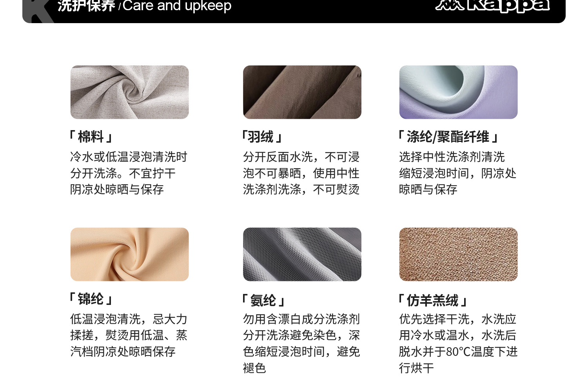Select the 锦纶 heading
Screen dimensions: 588x388
(x=91, y=299)
